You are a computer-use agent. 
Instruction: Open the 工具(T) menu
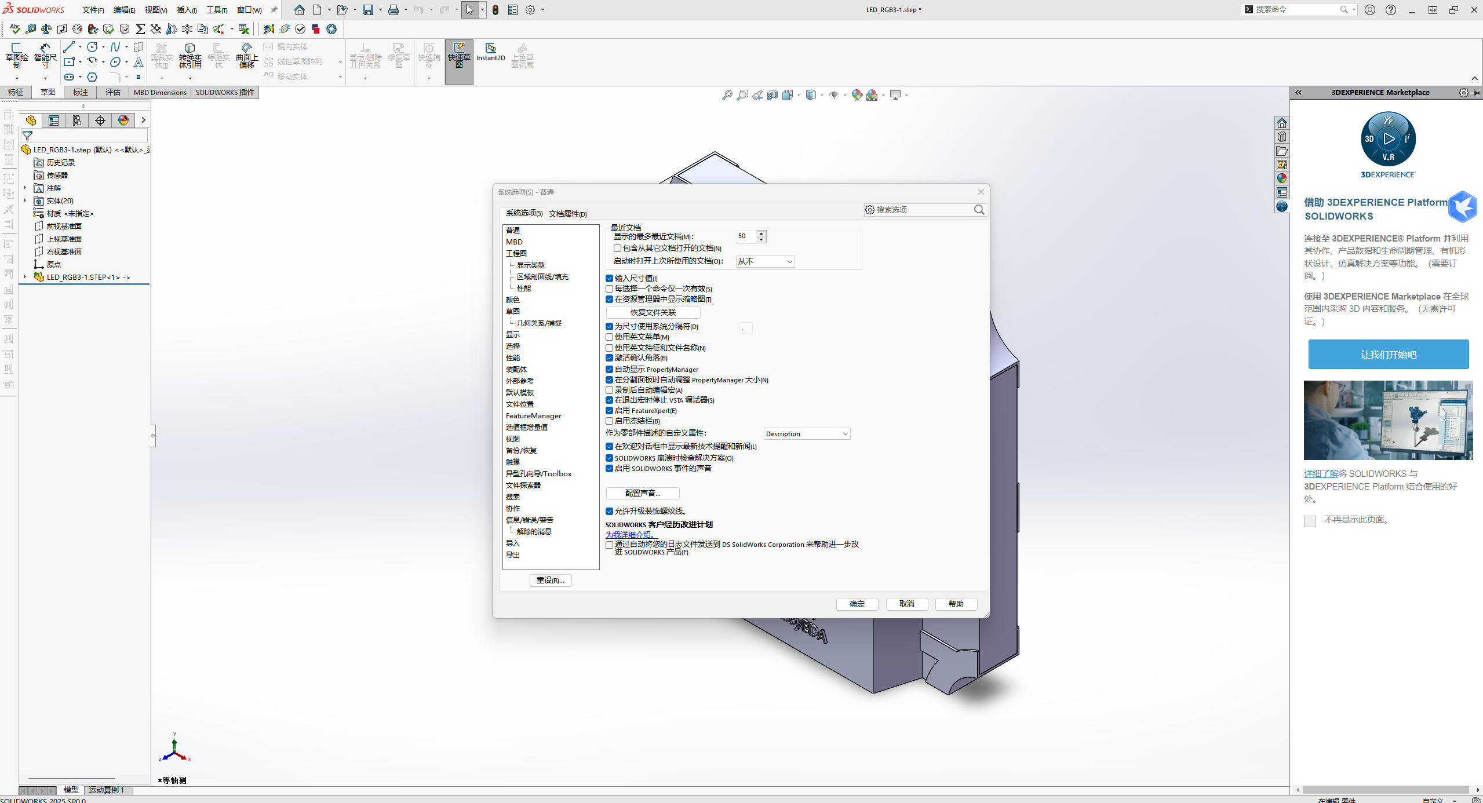[x=217, y=10]
